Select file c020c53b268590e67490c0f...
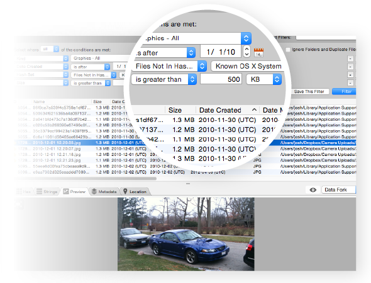Viewport: 371px width, 283px height. (x=62, y=125)
